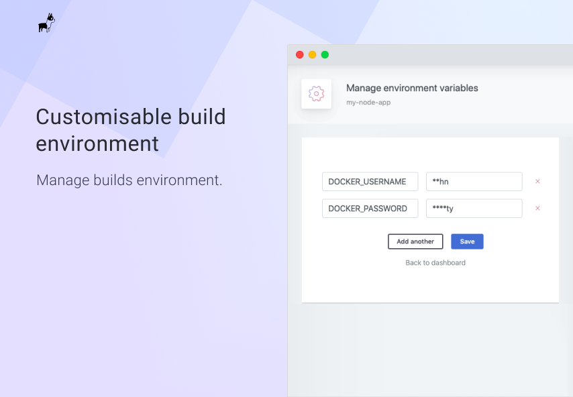The image size is (573, 397).
Task: Go back to dashboard link
Action: coord(435,263)
